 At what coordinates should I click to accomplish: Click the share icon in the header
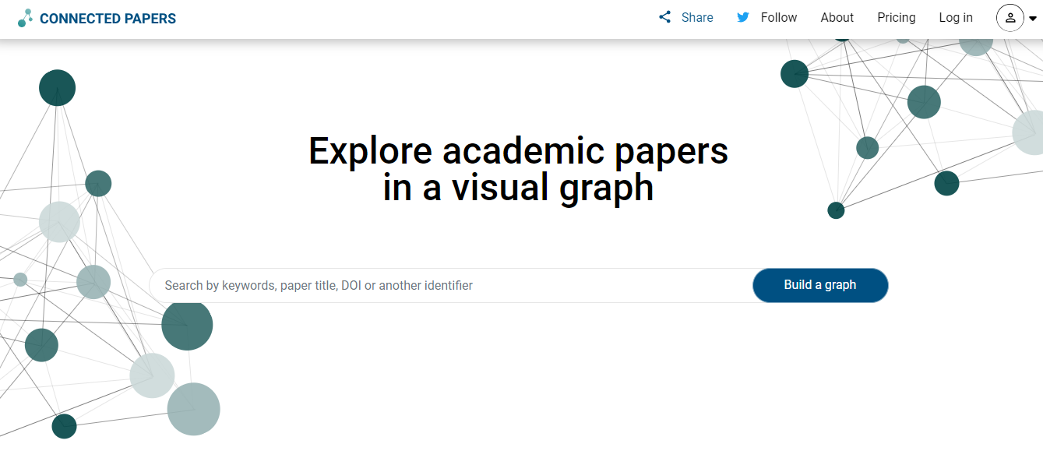(x=664, y=17)
